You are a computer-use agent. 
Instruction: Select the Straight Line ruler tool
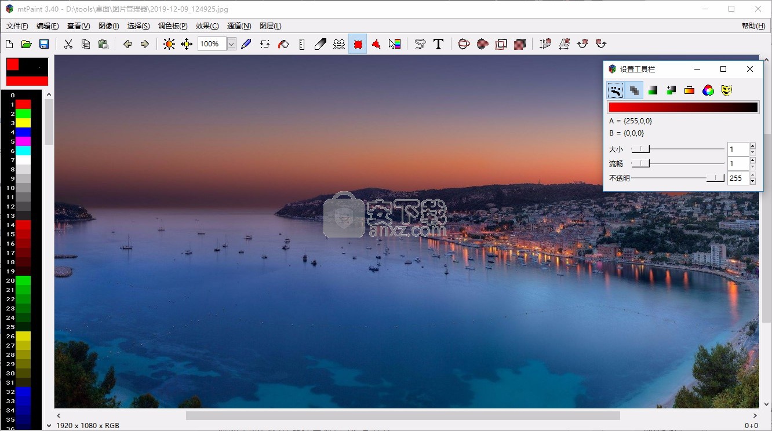click(302, 44)
